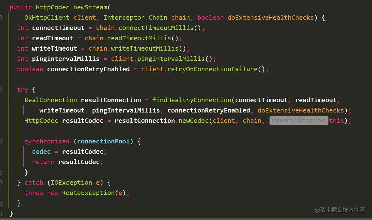Viewport: 372px width, 220px height.
Task: Select the OkHttpClient parameter type
Action: (x=47, y=18)
